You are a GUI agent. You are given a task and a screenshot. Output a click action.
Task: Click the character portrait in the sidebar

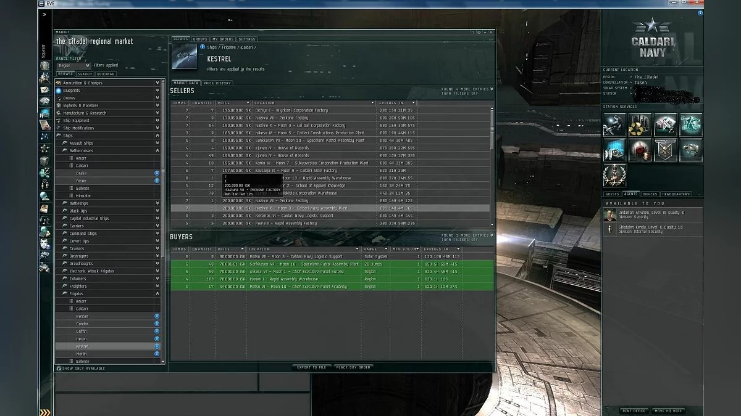coord(44,66)
